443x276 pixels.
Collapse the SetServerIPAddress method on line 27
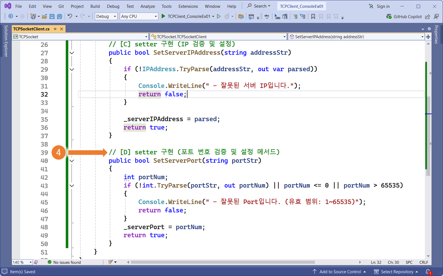click(x=72, y=53)
